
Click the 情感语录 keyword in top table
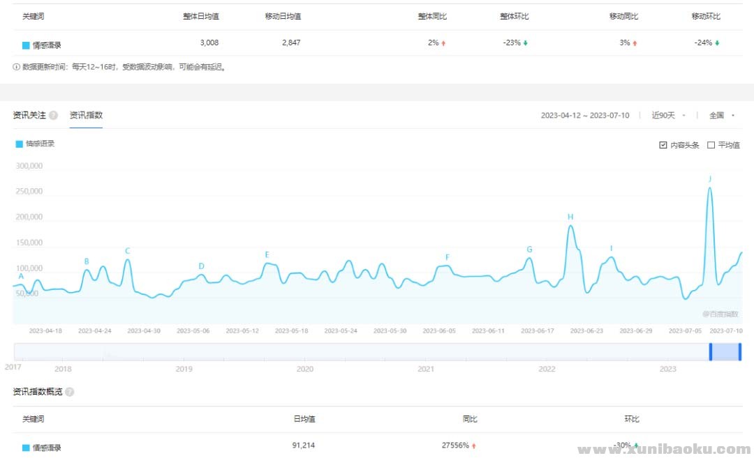(46, 45)
